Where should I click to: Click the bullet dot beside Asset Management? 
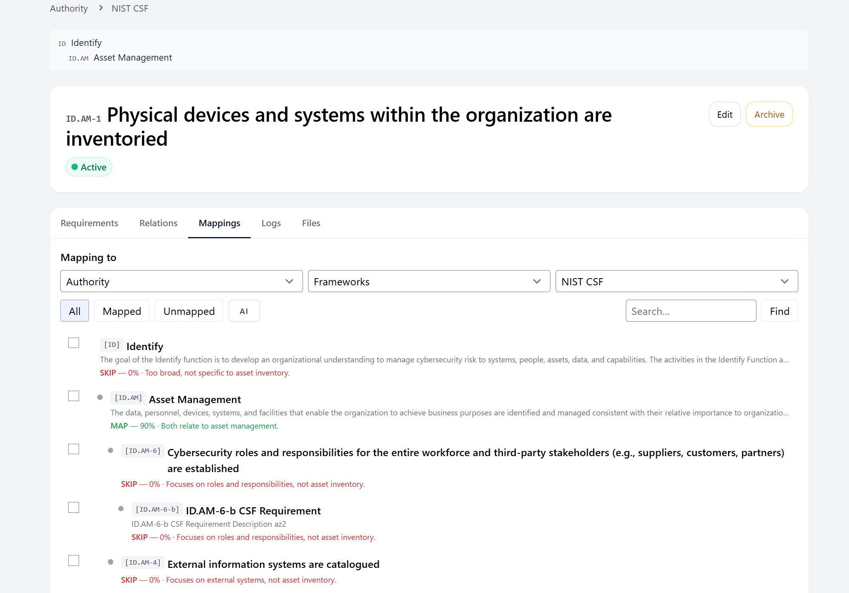pos(100,397)
